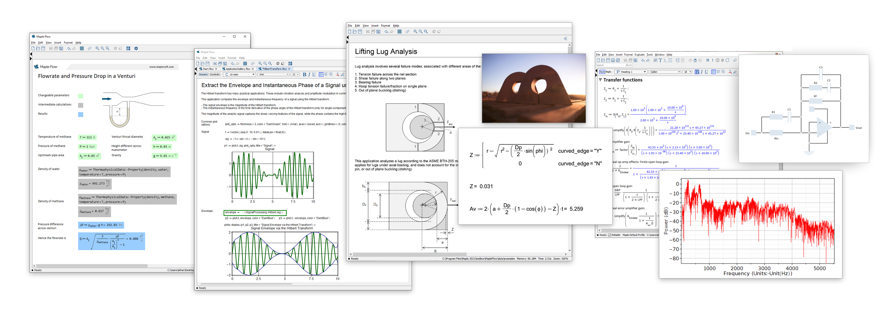The width and height of the screenshot is (893, 317).
Task: Click horizontal scrollbar in Lifting Lug window
Action: click(x=409, y=254)
